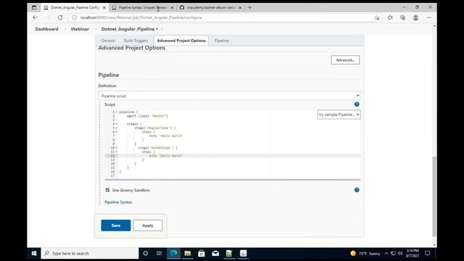Switch to the General config tab
Screen dimensions: 464x261
[x=108, y=41]
